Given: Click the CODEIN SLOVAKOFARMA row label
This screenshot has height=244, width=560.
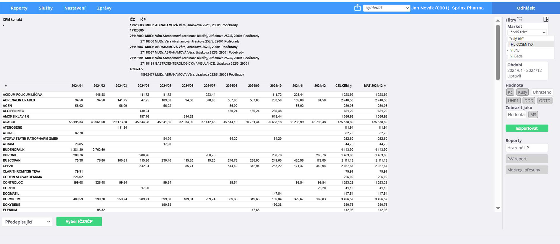Looking at the screenshot, I should pyautogui.click(x=22, y=177).
